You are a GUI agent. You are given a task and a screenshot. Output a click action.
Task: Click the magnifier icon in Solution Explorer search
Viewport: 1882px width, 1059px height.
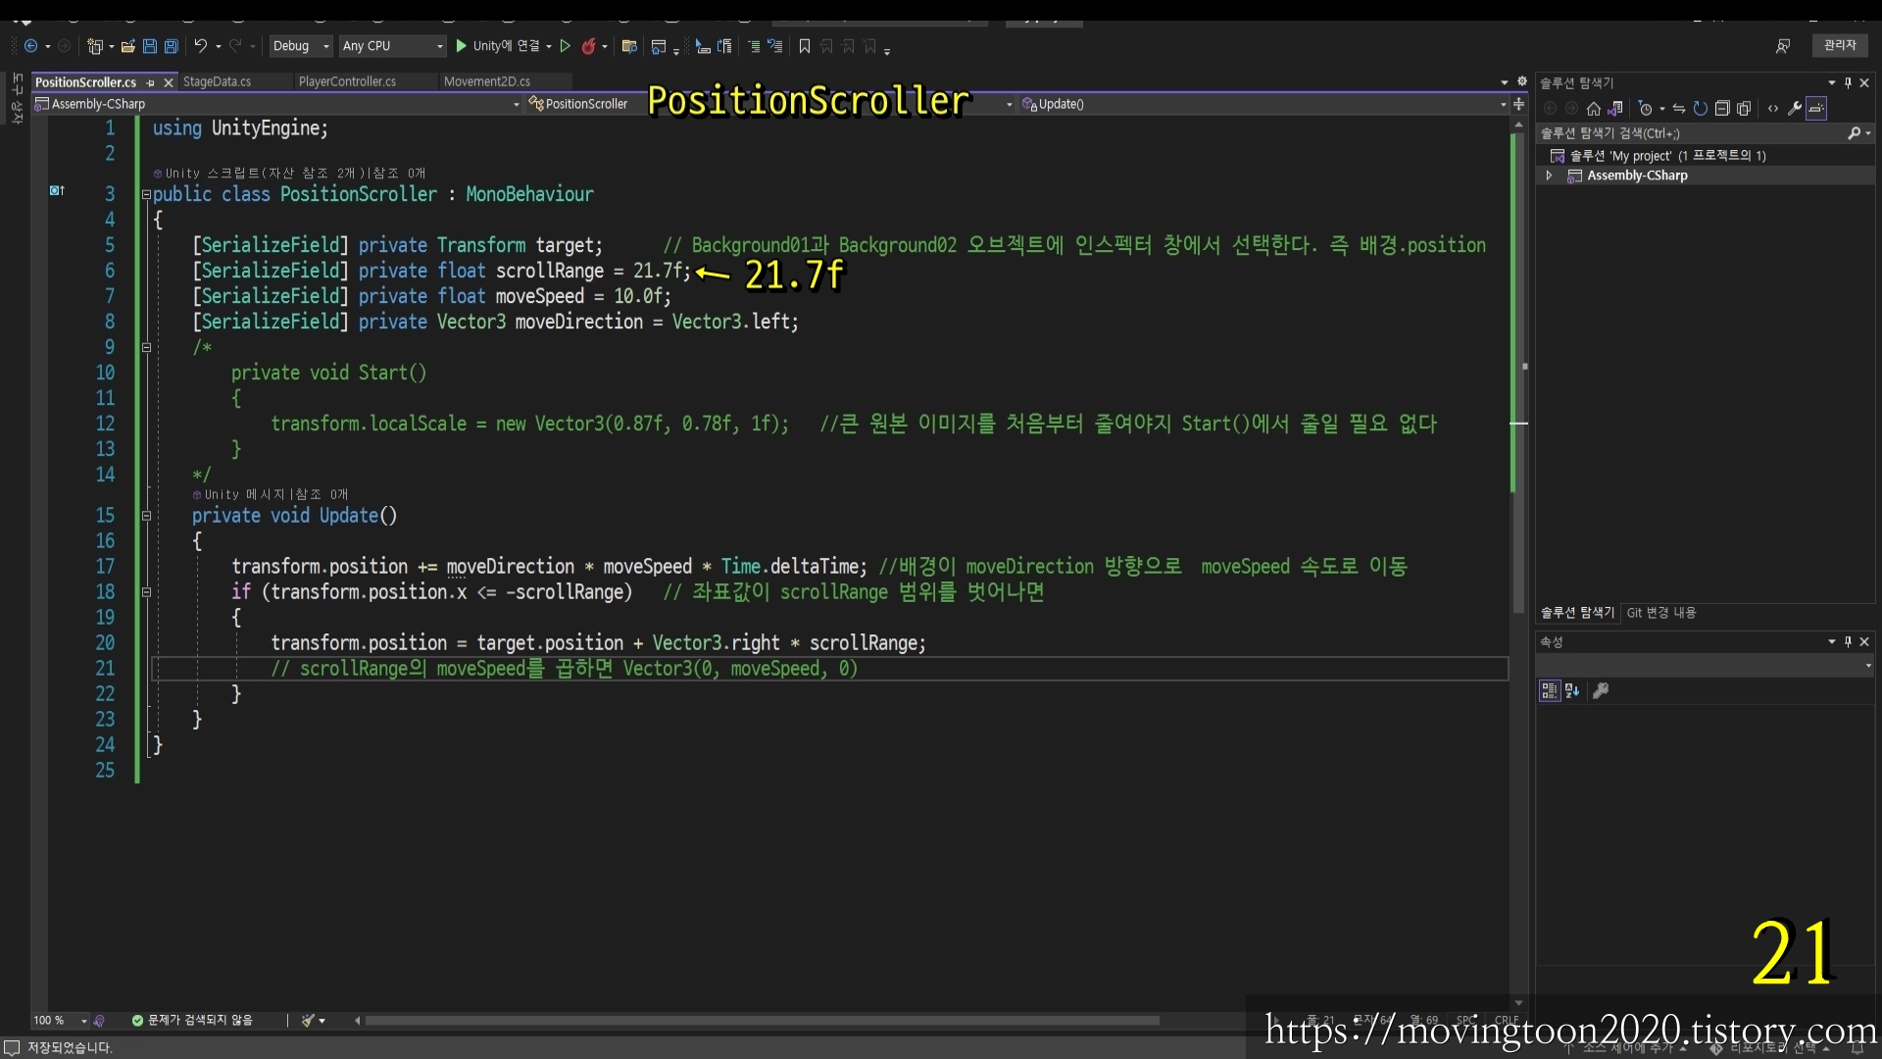coord(1855,133)
